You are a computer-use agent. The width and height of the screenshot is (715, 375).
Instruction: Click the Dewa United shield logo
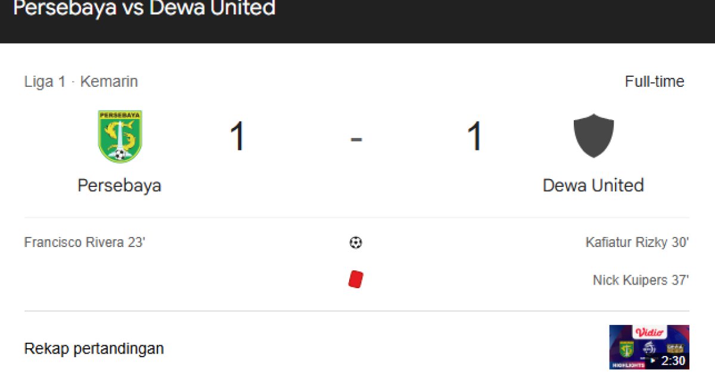pyautogui.click(x=593, y=136)
